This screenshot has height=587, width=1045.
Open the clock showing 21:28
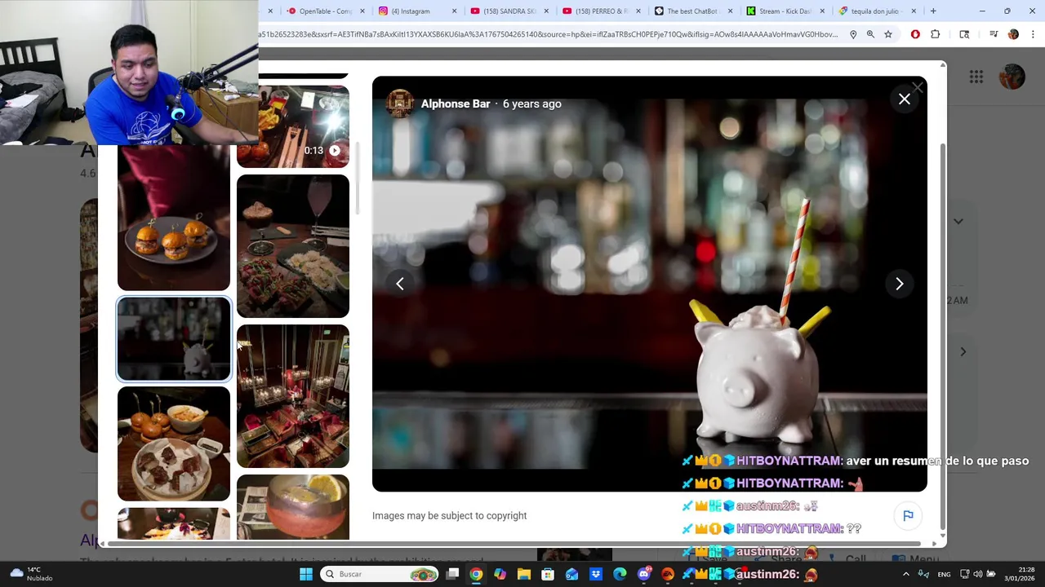[x=1020, y=574]
